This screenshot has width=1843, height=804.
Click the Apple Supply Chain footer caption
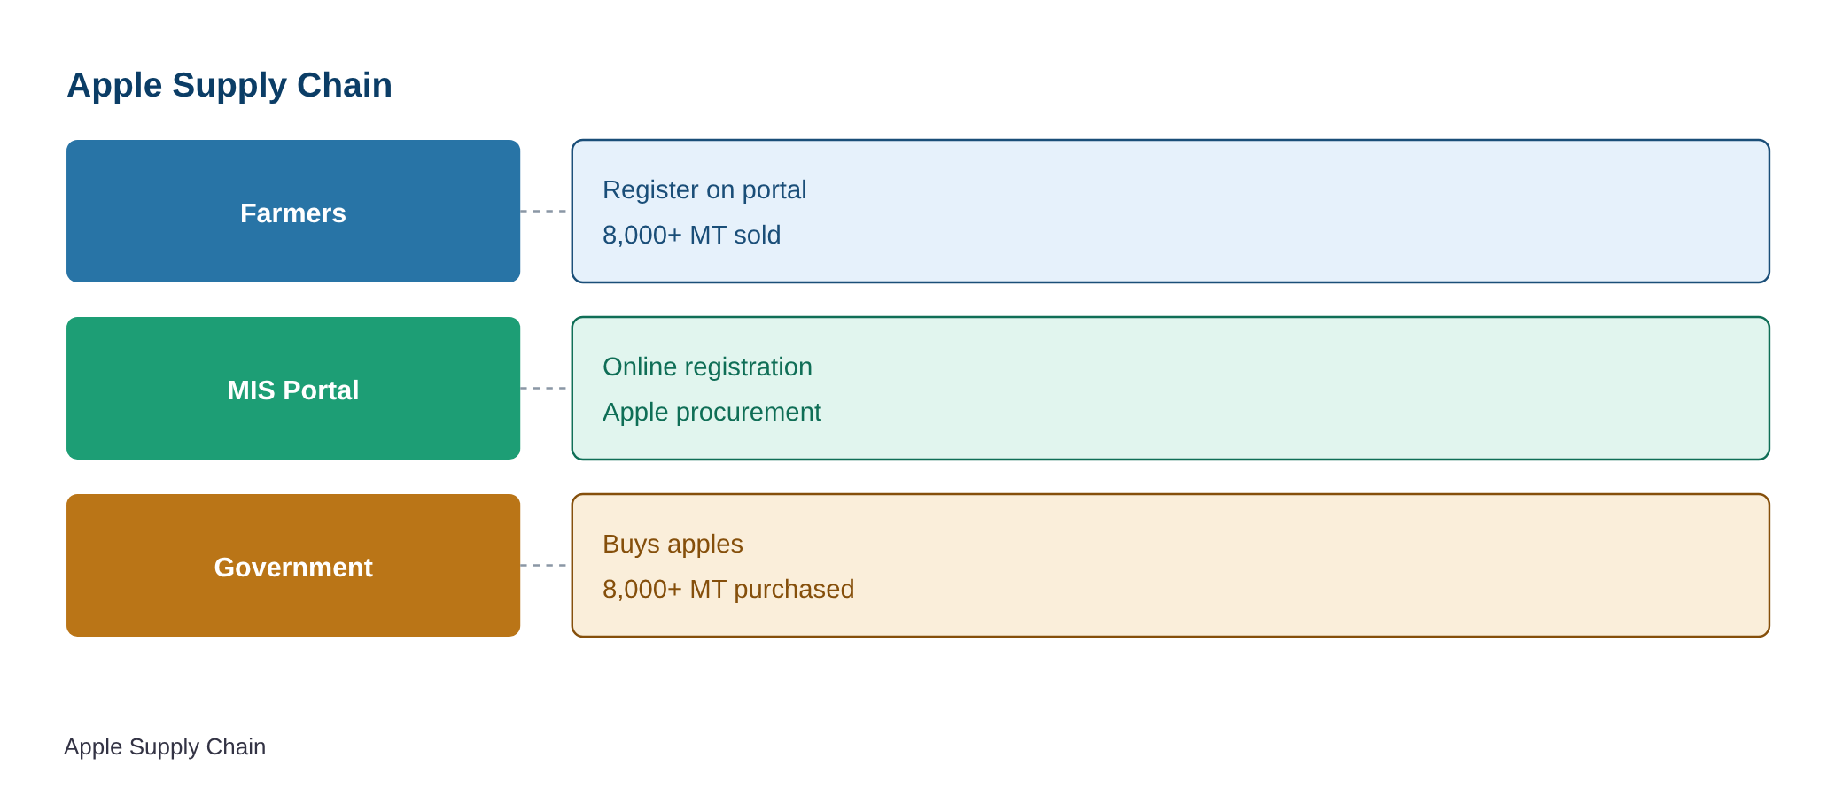tap(165, 746)
